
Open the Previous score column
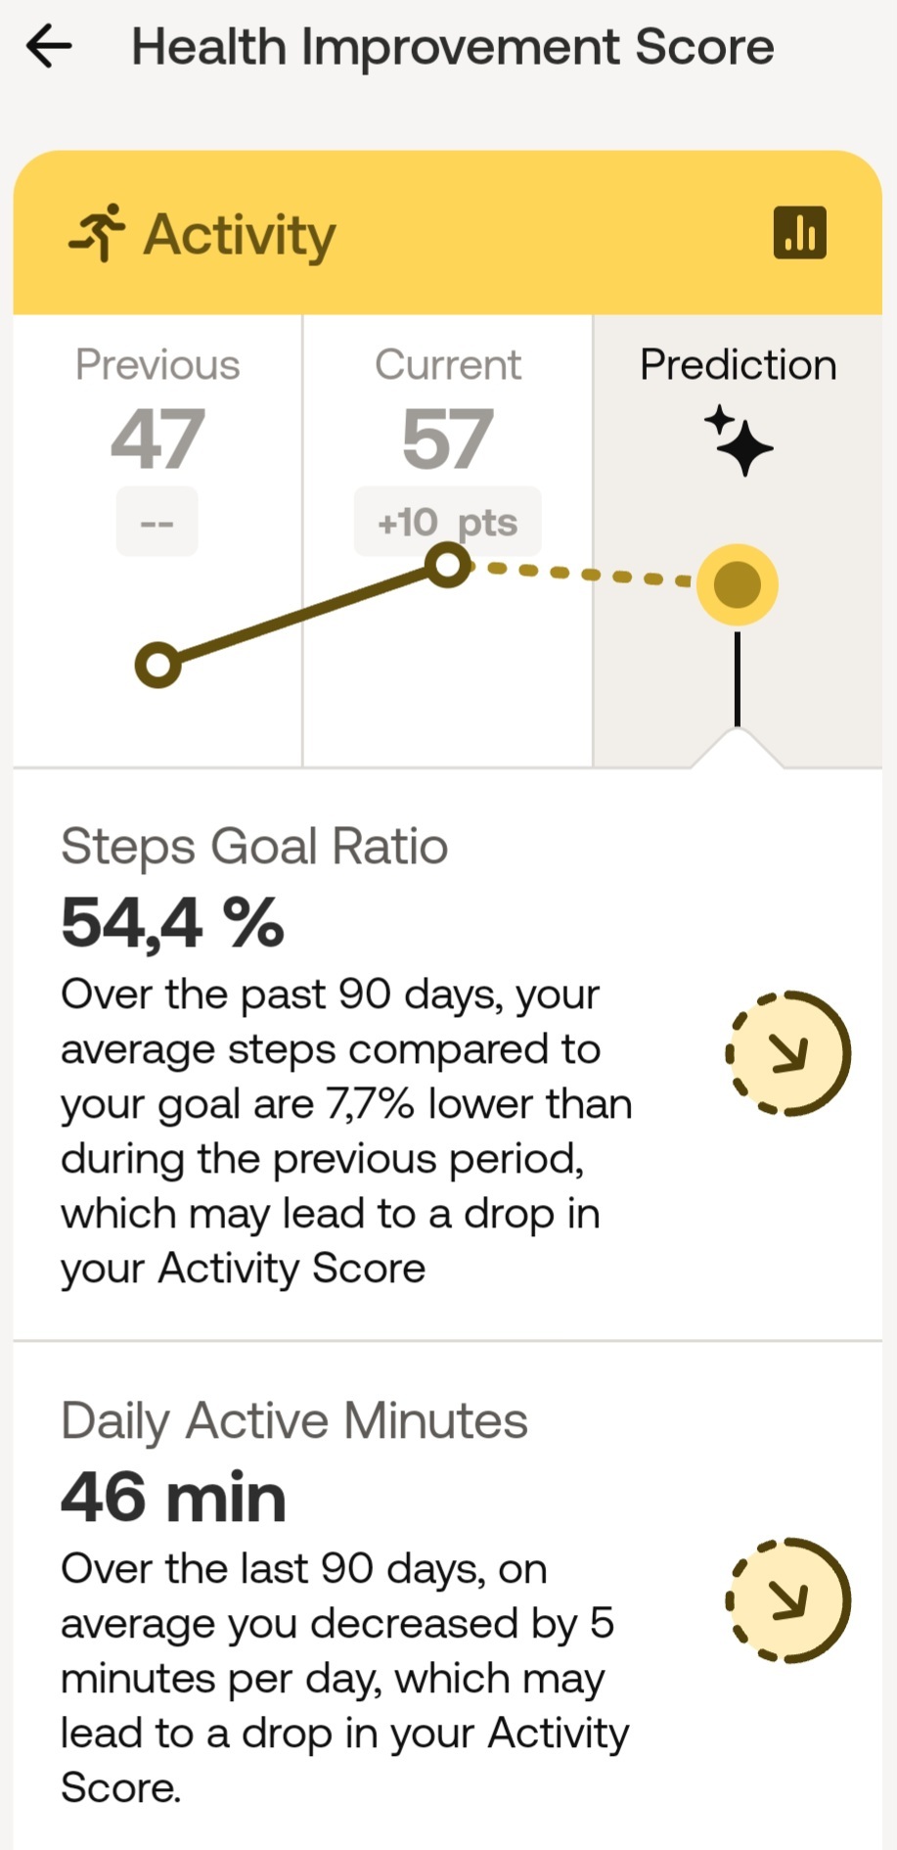(x=157, y=363)
